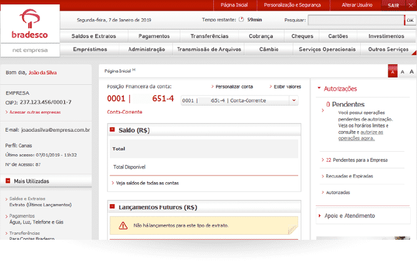Open the Cheques menu

click(302, 36)
